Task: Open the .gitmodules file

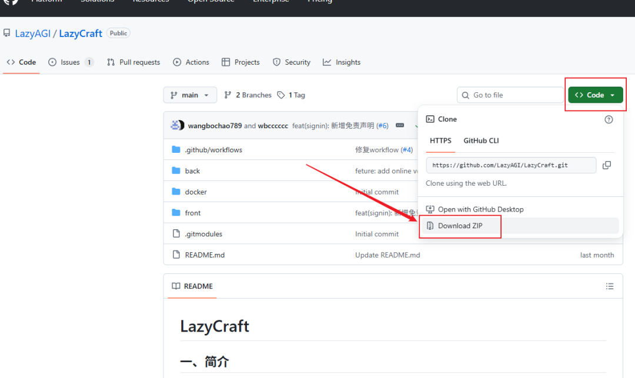Action: click(203, 234)
